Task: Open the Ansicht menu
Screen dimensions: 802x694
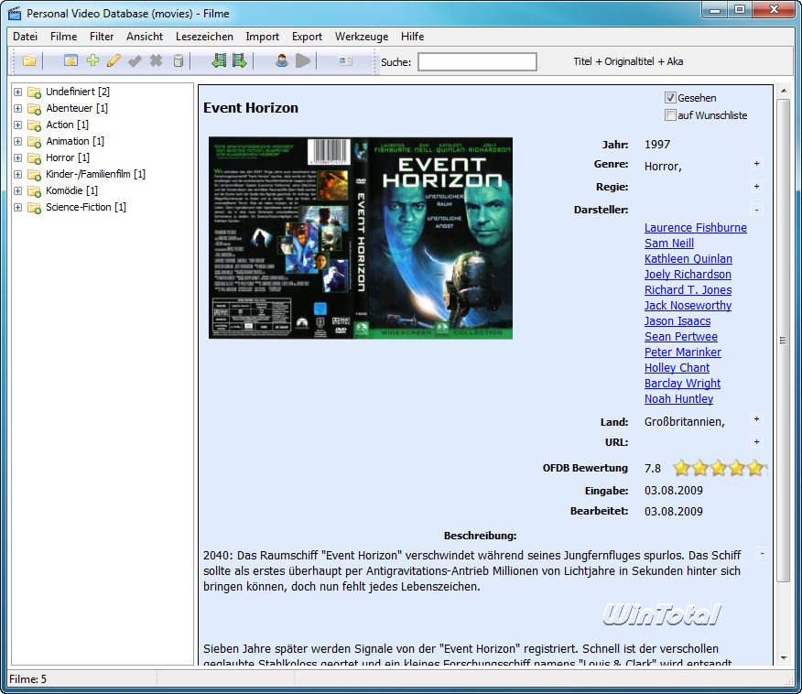Action: click(x=145, y=37)
